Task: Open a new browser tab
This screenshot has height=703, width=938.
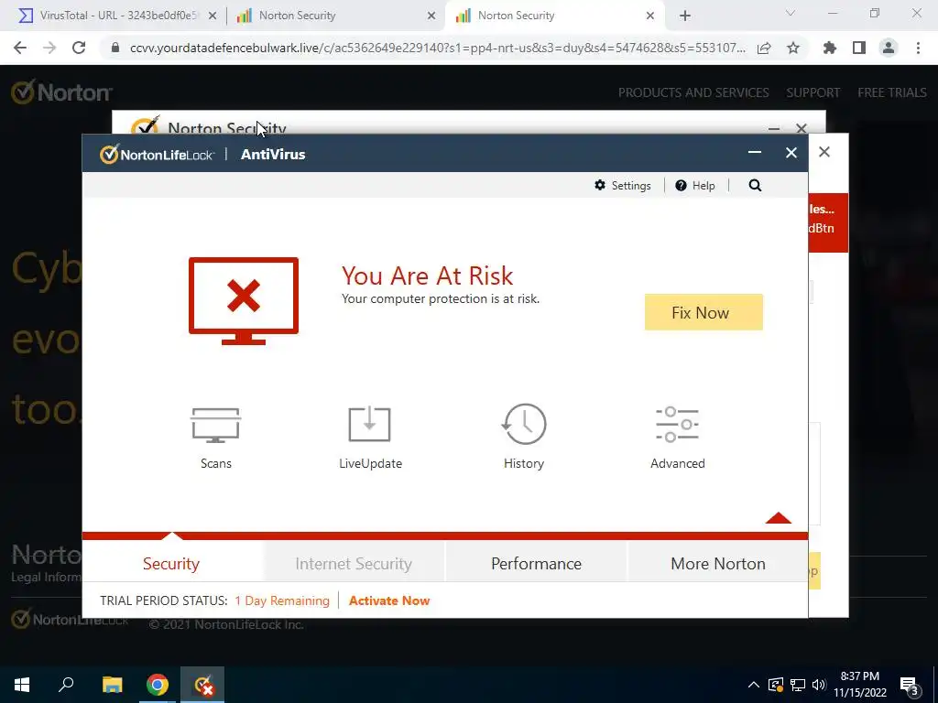Action: pos(685,16)
